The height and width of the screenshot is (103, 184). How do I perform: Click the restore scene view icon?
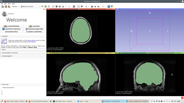point(98,7)
